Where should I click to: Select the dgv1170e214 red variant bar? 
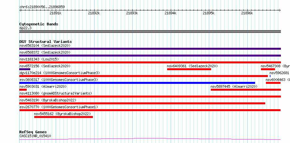pos(143,76)
